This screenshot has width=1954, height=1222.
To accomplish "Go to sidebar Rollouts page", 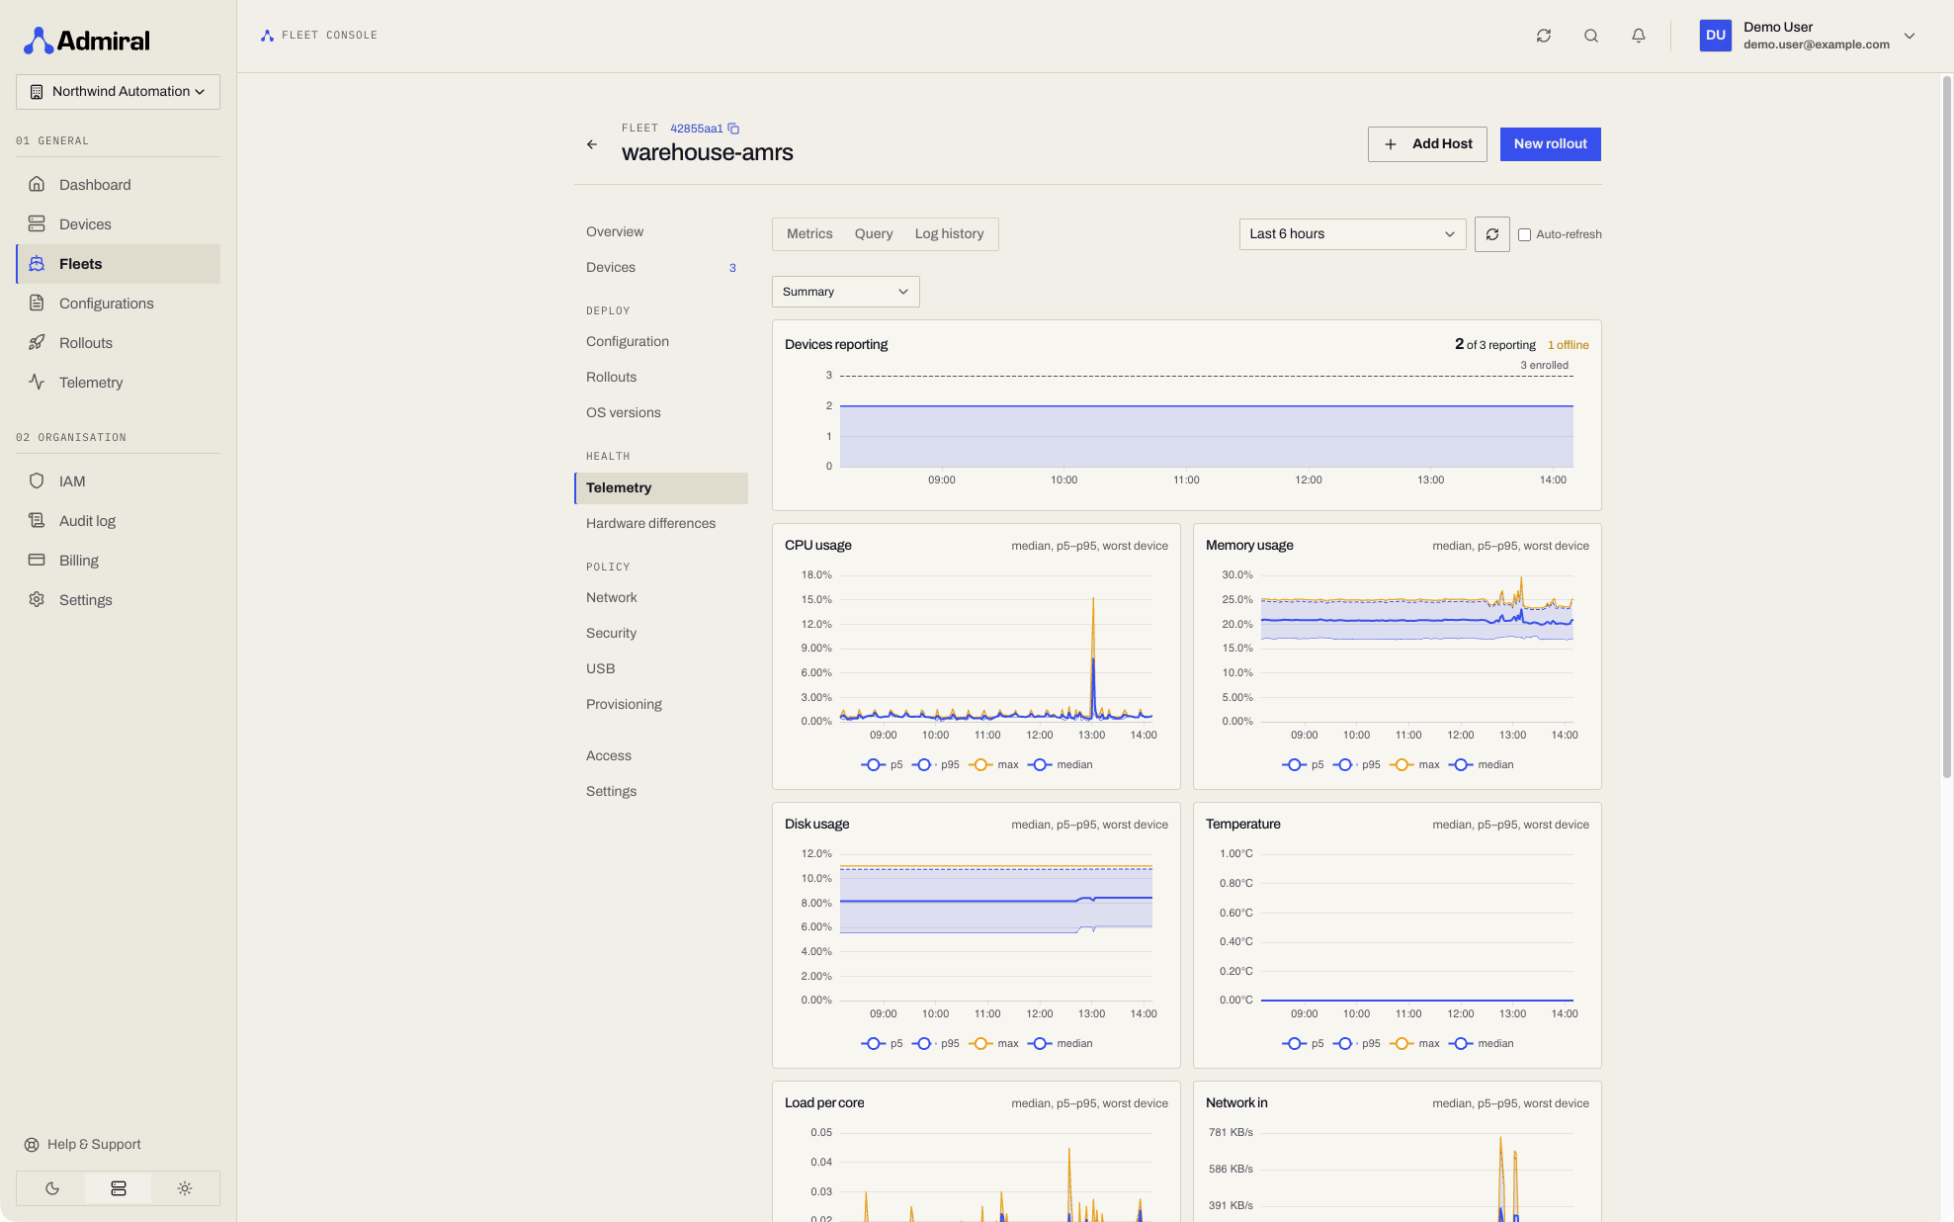I will [x=118, y=343].
